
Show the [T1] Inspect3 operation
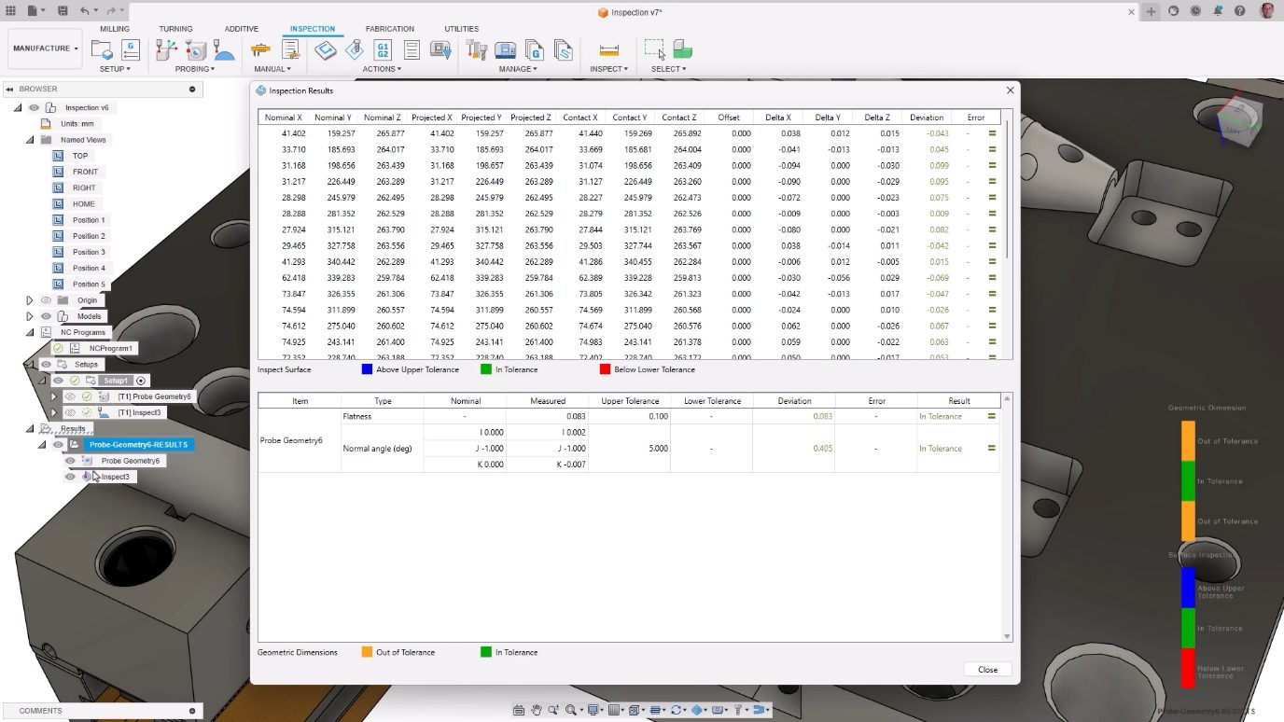click(x=70, y=412)
